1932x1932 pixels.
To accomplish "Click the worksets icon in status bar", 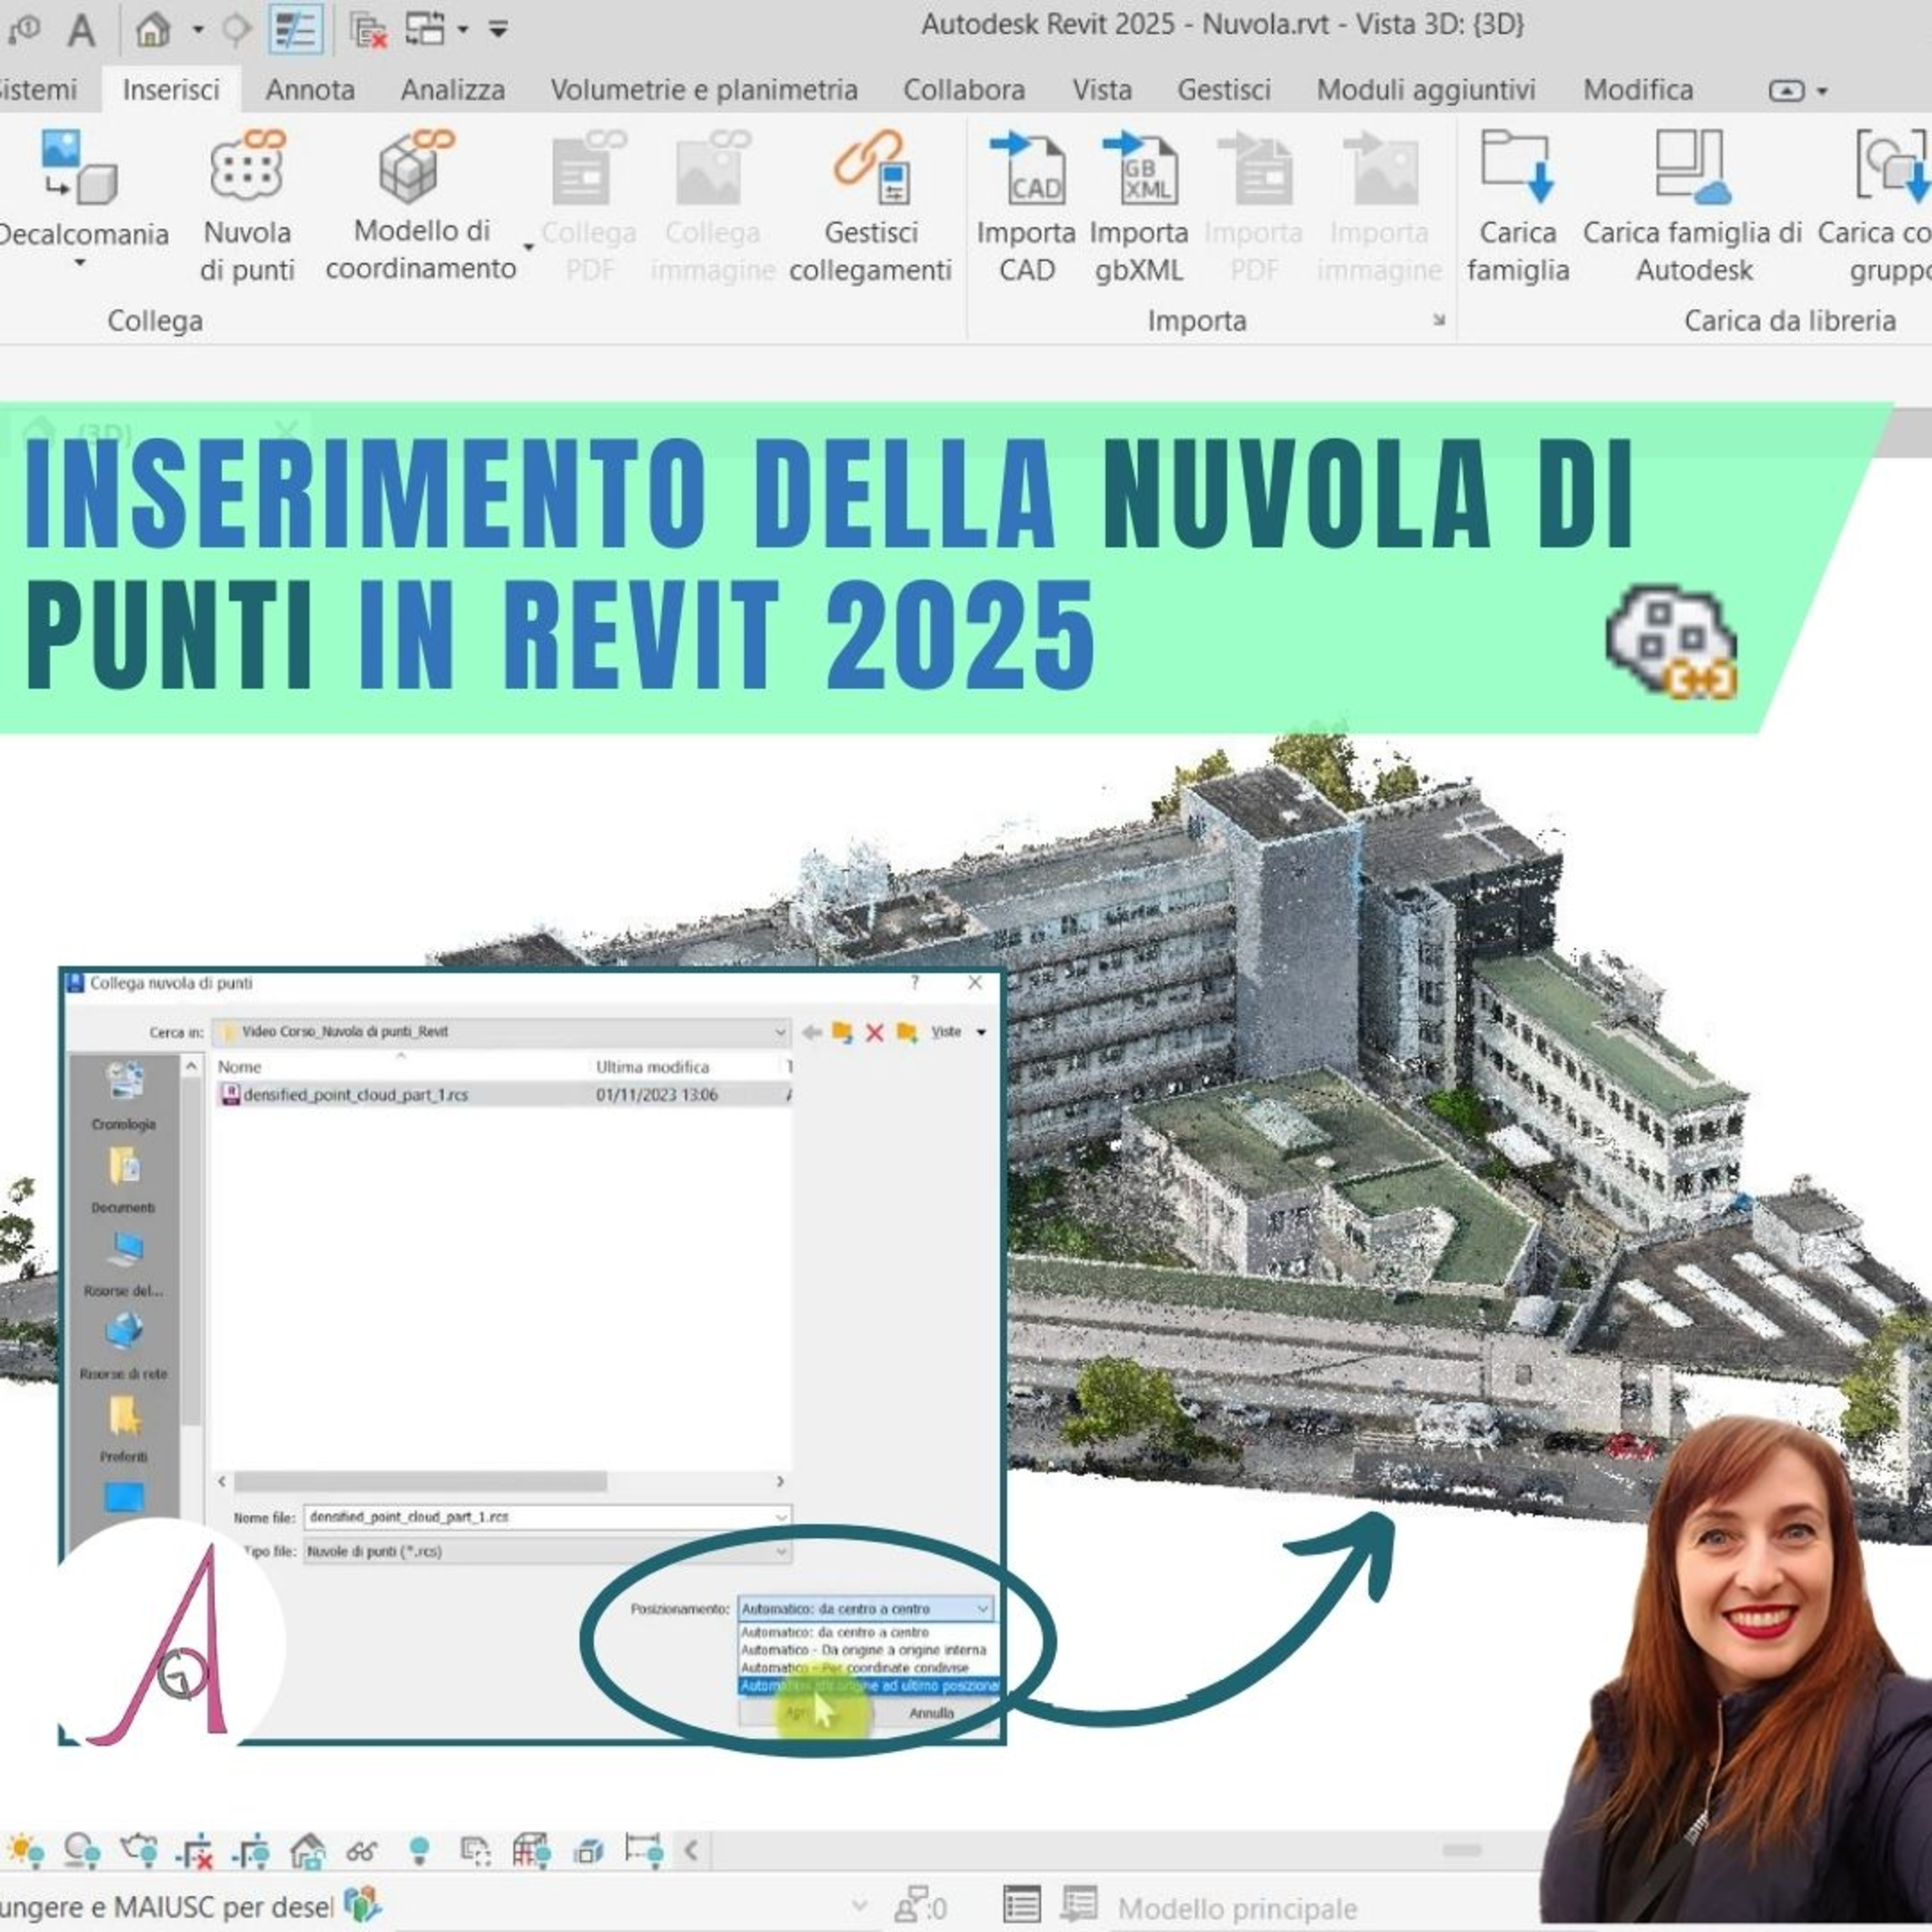I will (362, 1904).
